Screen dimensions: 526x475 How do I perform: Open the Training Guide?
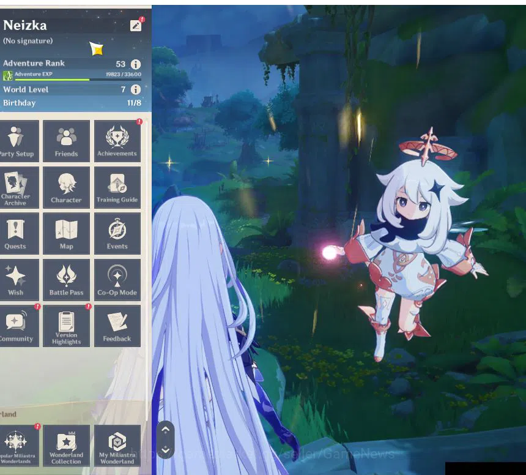pyautogui.click(x=117, y=188)
